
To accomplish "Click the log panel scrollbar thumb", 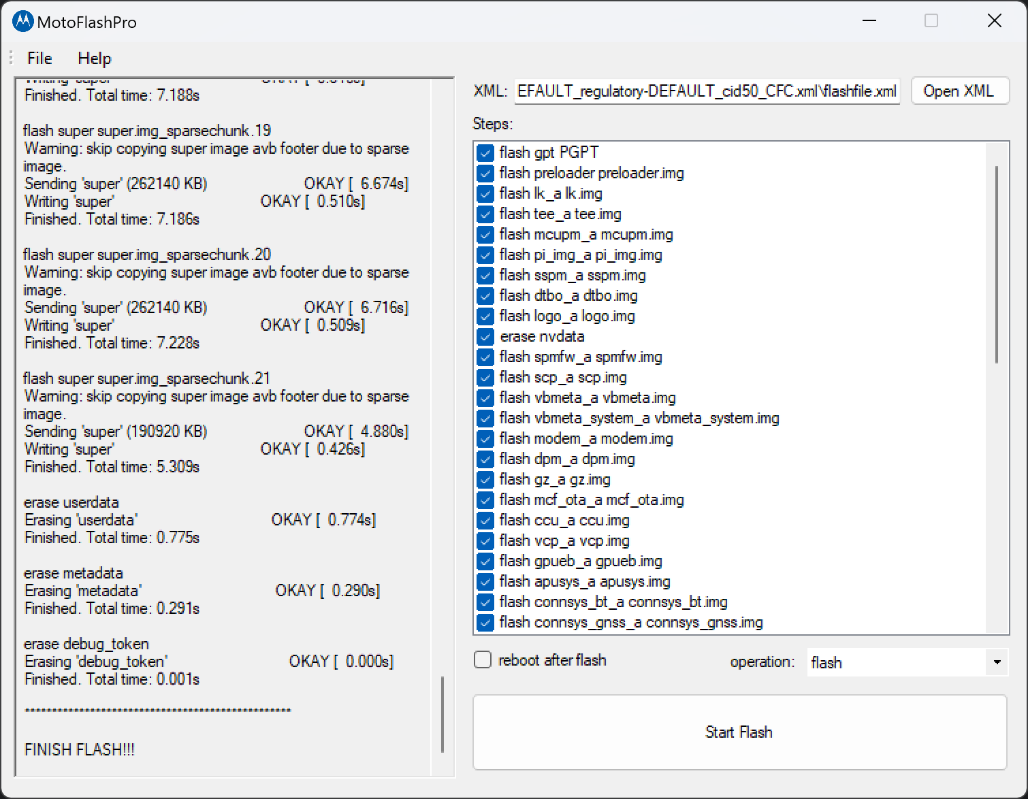I will pyautogui.click(x=443, y=714).
